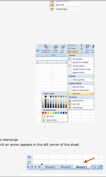Pick the purple standard color swatch
106x177 pixels.
pyautogui.click(x=66, y=113)
